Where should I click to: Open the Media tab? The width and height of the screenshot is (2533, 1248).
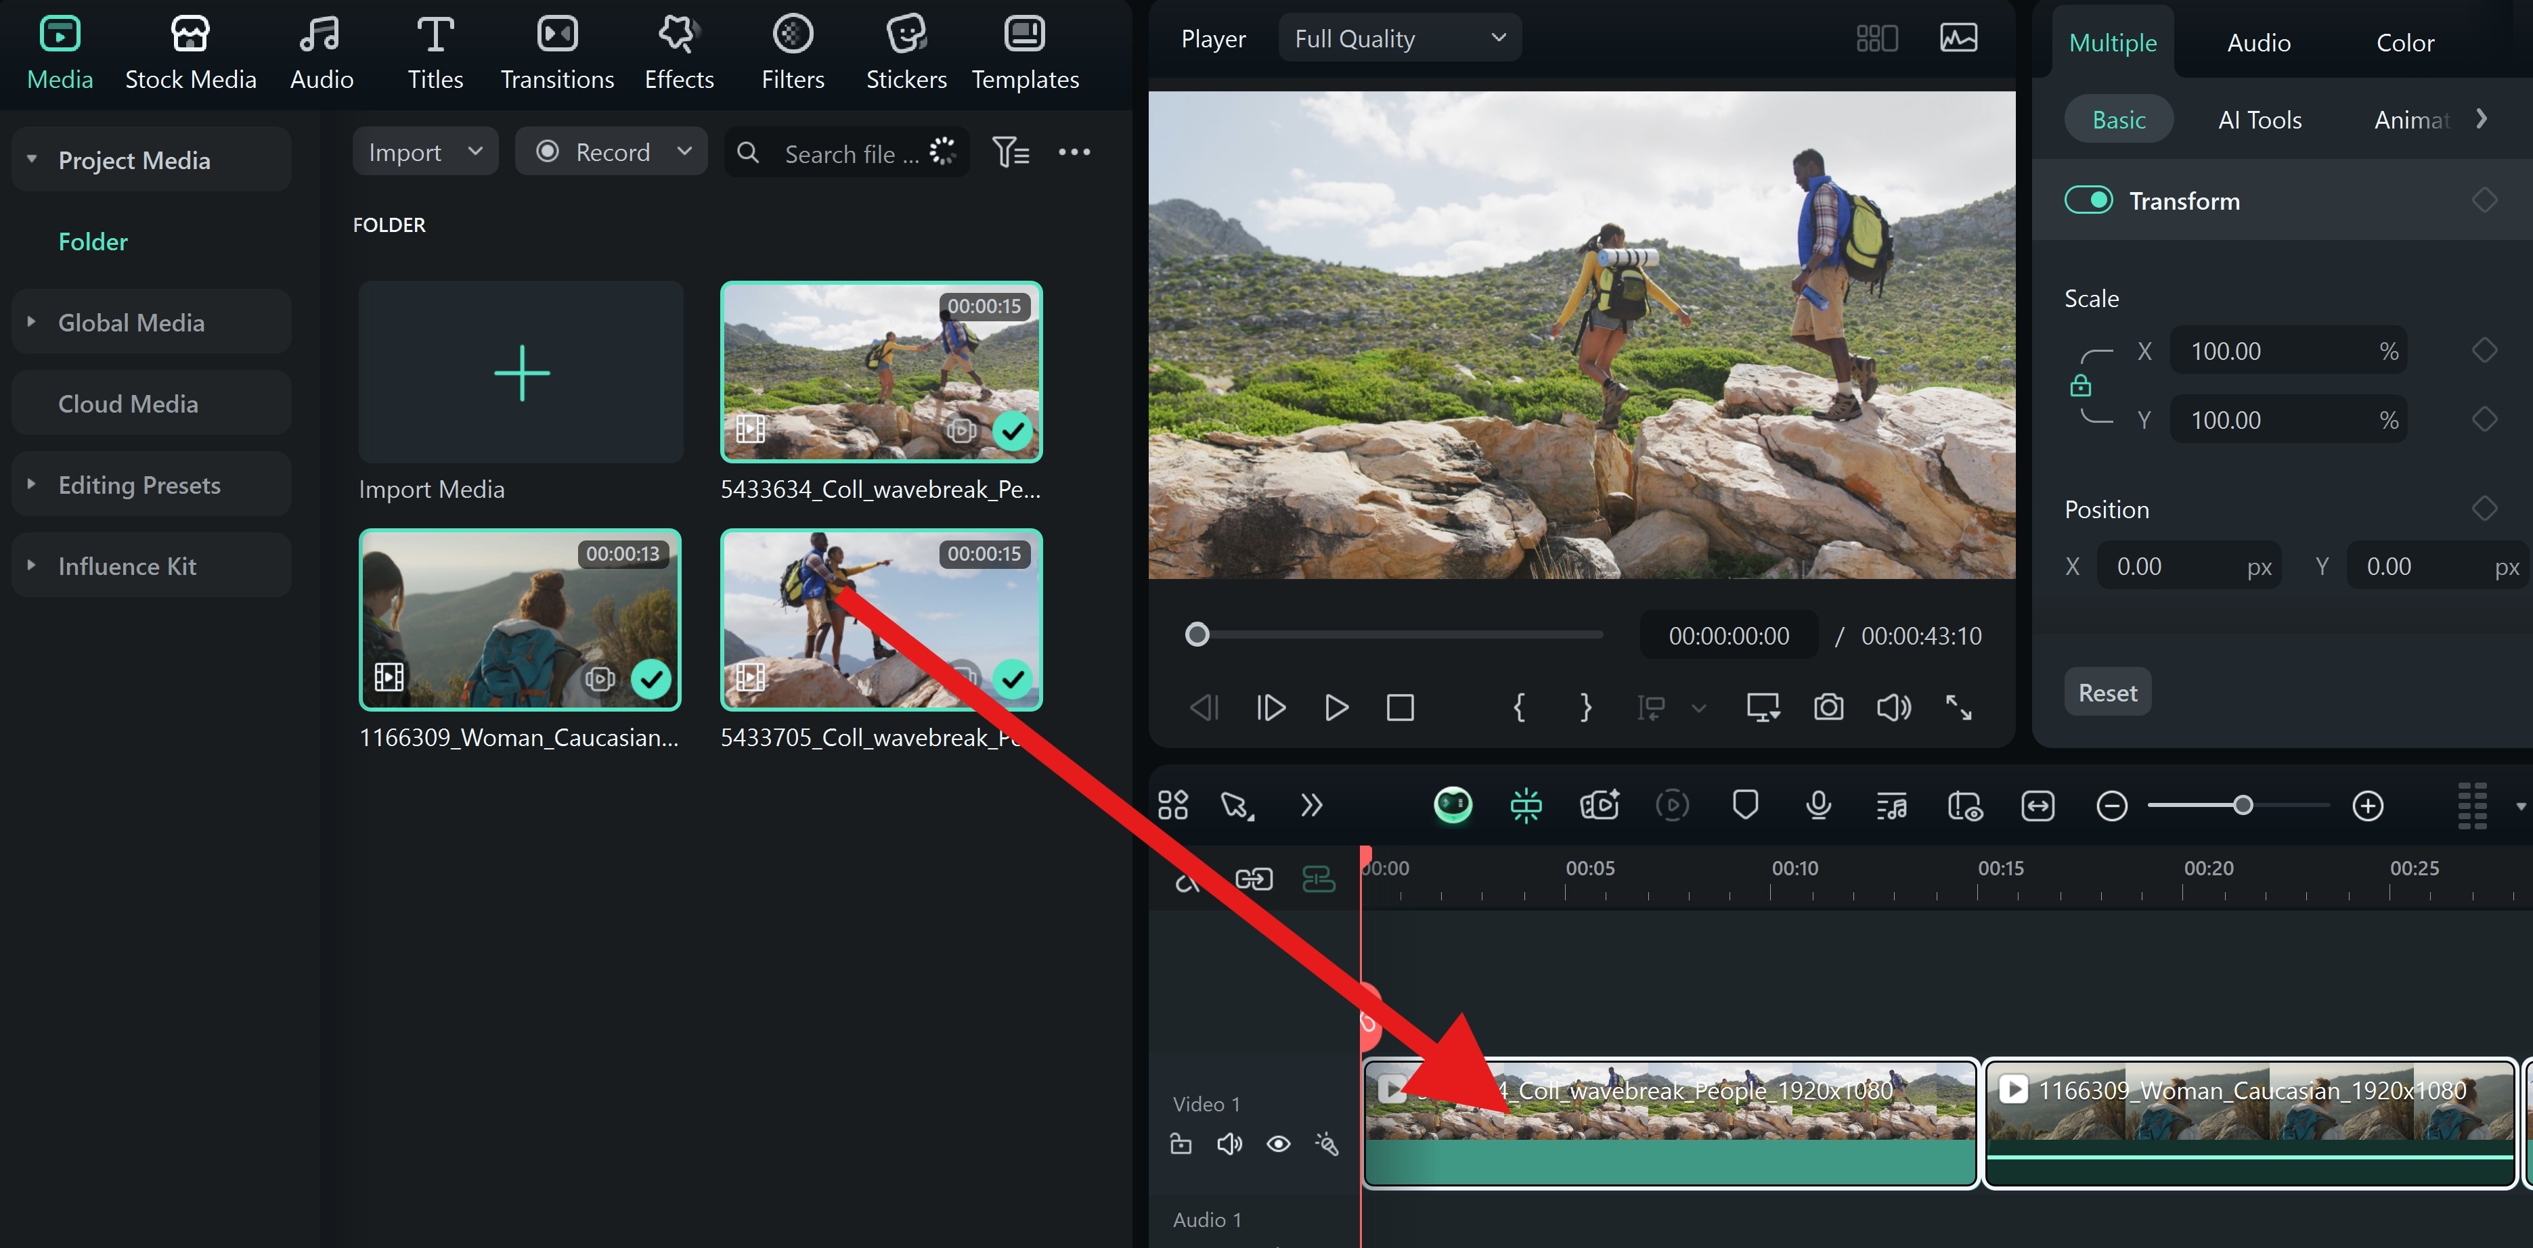[60, 53]
